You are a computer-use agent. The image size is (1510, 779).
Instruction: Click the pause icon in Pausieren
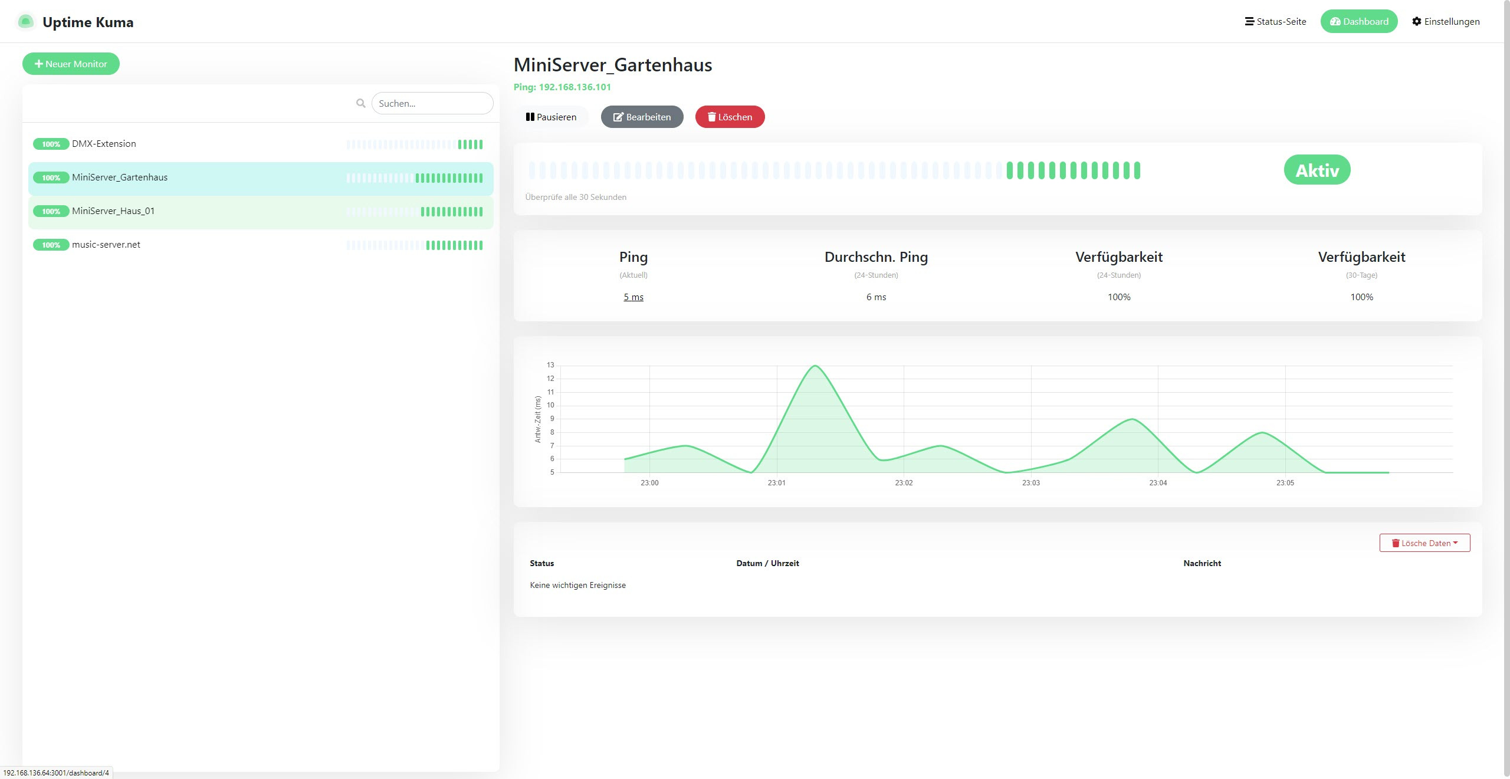pos(530,117)
